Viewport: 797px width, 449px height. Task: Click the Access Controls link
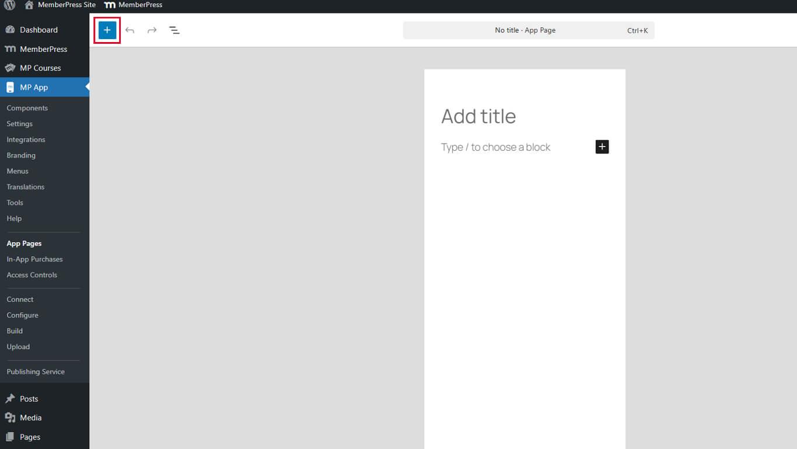32,275
